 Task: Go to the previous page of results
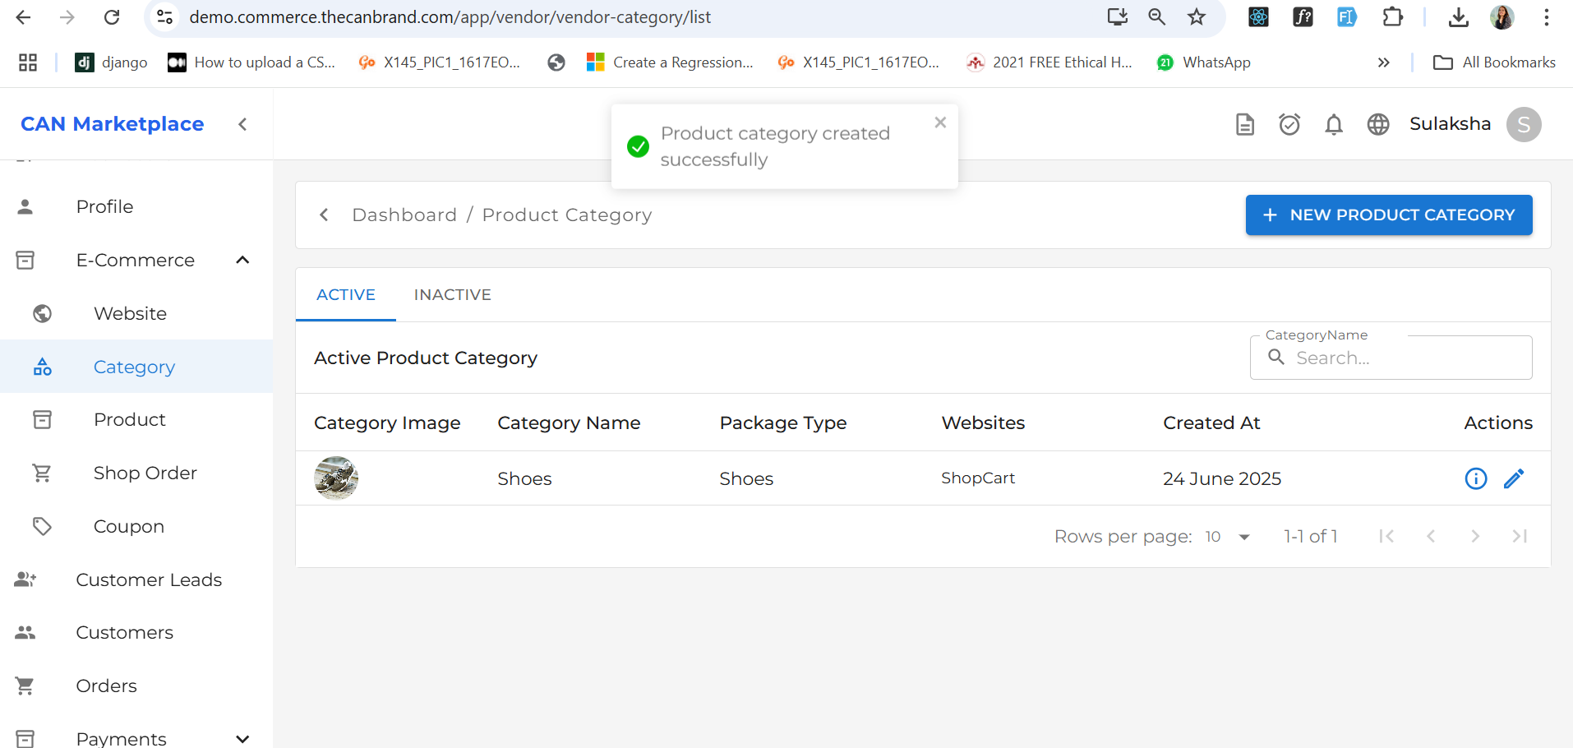(x=1431, y=536)
